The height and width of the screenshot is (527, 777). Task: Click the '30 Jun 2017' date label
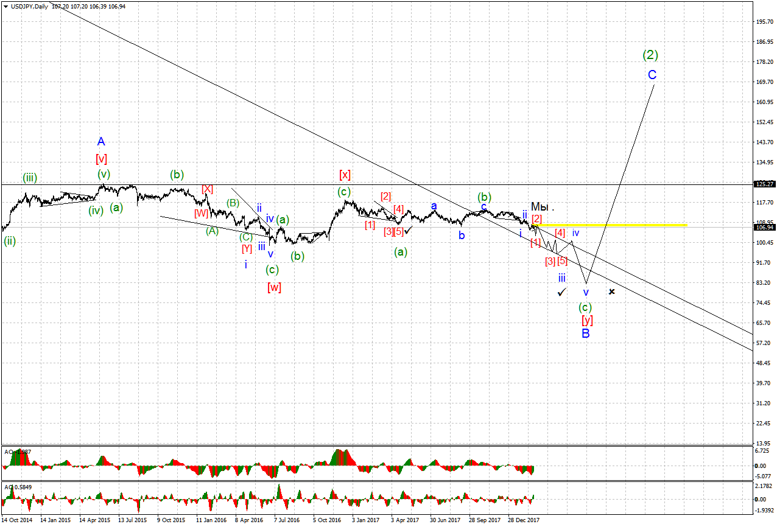[x=445, y=520]
